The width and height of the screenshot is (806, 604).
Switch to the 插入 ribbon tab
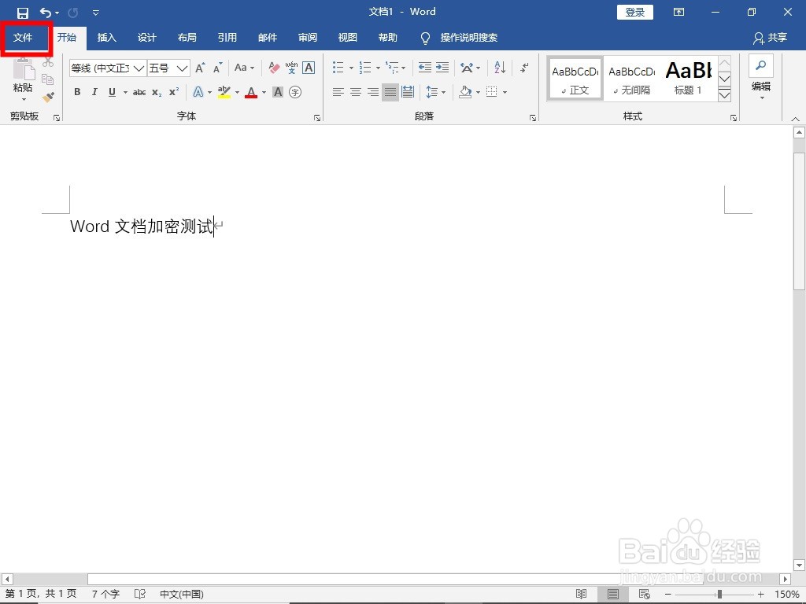(x=107, y=37)
